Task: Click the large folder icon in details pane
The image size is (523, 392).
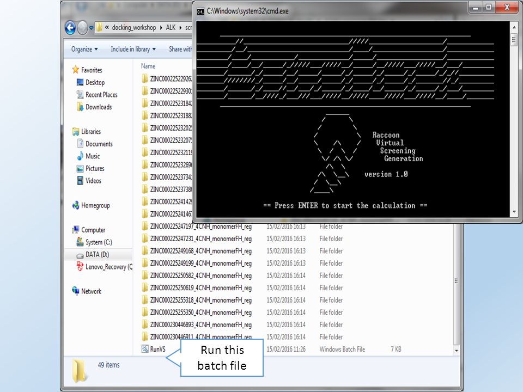Action: (80, 371)
